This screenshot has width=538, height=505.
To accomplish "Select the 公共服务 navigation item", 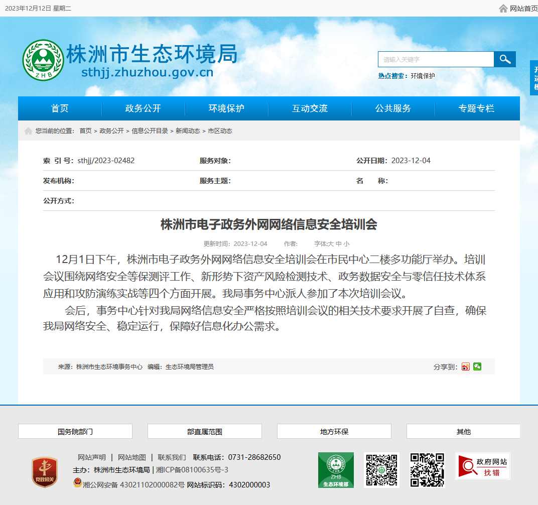I will (x=393, y=108).
